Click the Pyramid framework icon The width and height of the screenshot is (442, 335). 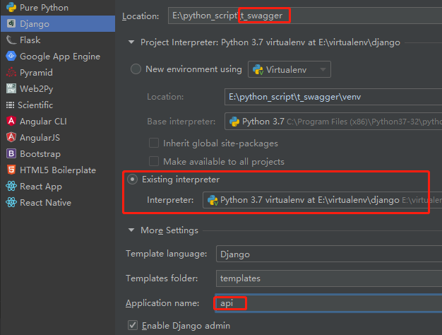pyautogui.click(x=11, y=73)
